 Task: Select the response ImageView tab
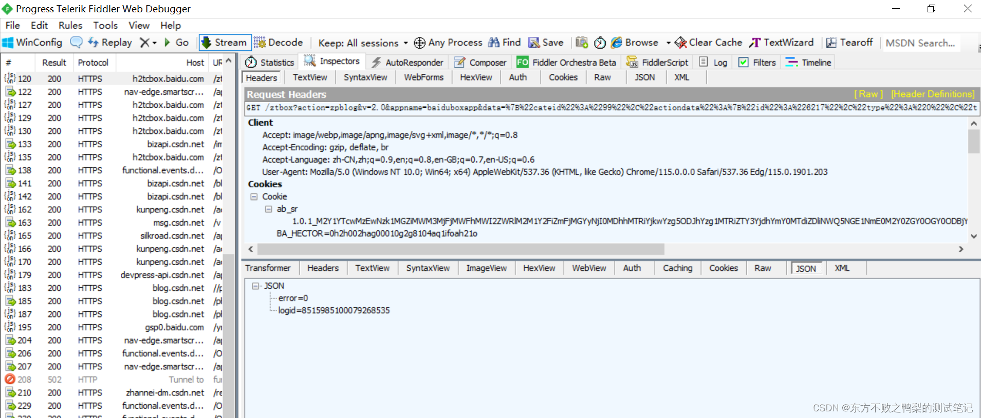pyautogui.click(x=486, y=268)
